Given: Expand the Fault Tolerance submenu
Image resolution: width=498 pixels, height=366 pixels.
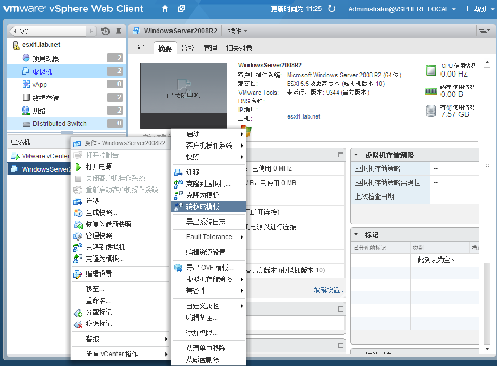Looking at the screenshot, I should [208, 237].
